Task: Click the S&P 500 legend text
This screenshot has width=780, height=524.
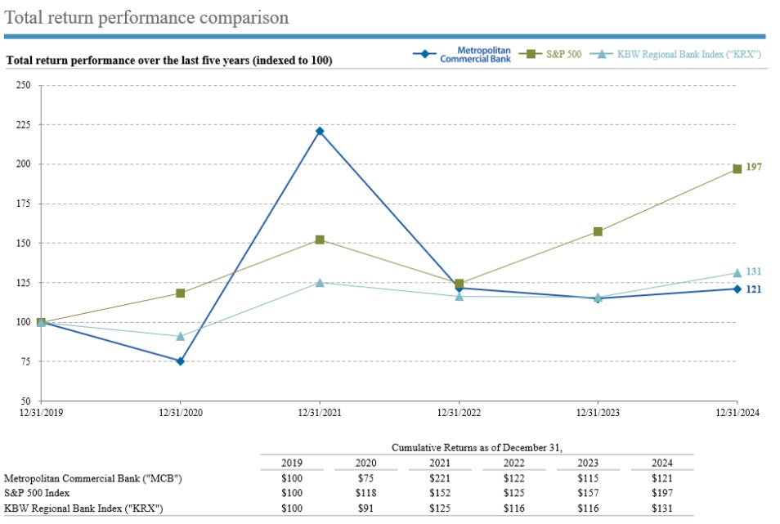Action: (x=563, y=54)
